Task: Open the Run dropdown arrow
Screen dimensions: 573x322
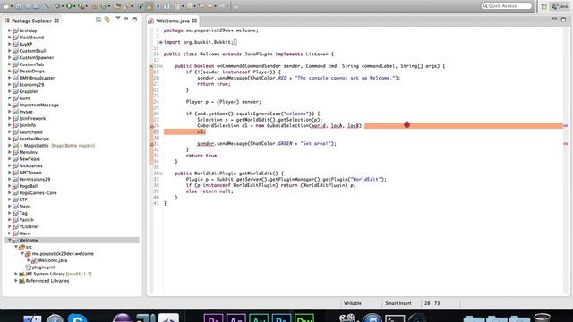Action: tap(74, 6)
